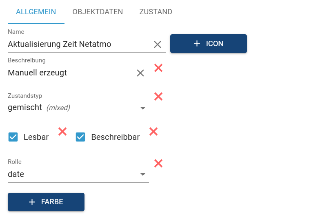Focus the Name text field
Viewport: 309px width, 223px height.
click(x=78, y=44)
